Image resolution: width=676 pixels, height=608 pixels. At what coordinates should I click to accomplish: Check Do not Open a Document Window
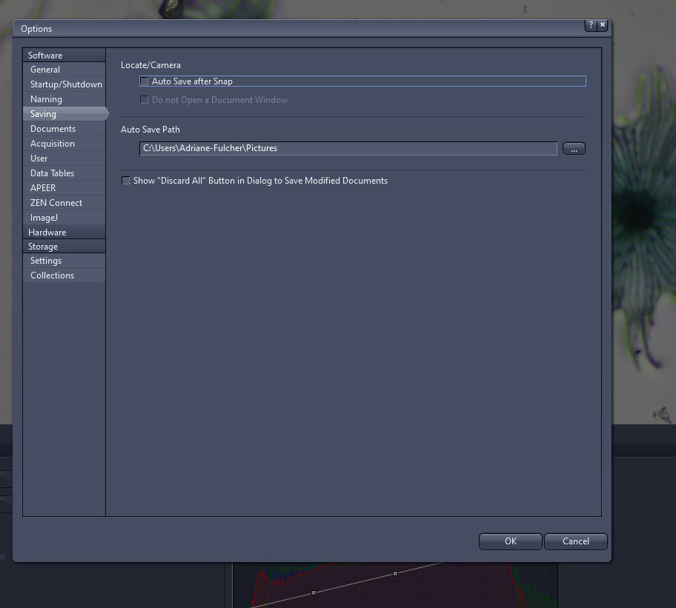pyautogui.click(x=145, y=100)
